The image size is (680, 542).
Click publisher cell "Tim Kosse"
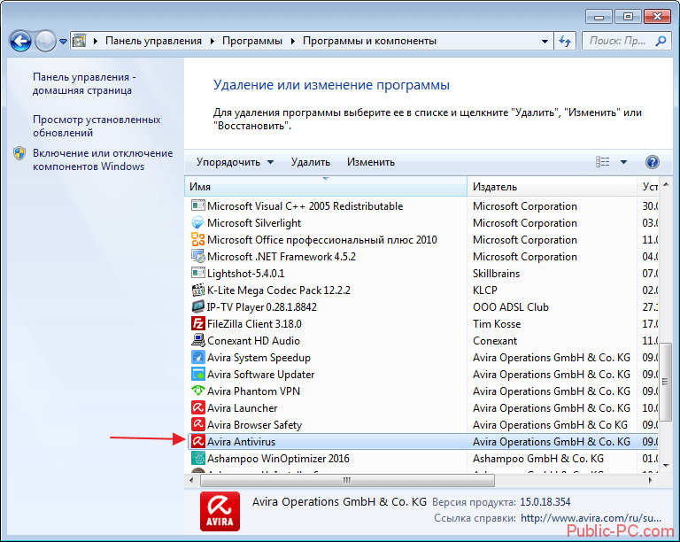[x=497, y=324]
